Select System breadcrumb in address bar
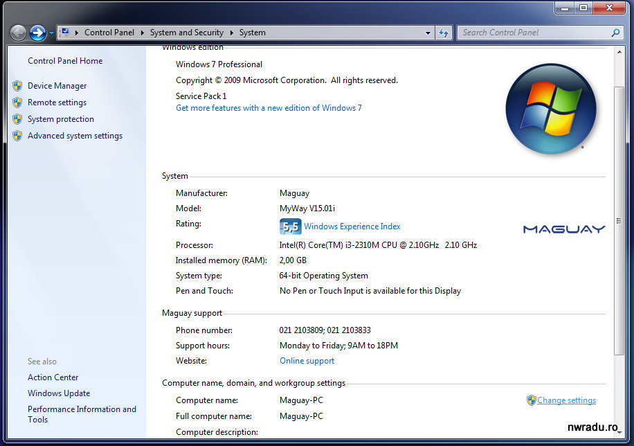 pos(253,33)
